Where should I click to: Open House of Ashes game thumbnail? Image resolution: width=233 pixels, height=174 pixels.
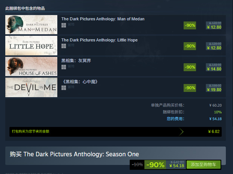31,67
